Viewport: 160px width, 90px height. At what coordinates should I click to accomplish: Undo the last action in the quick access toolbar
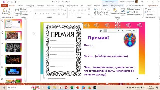(x=8, y=2)
